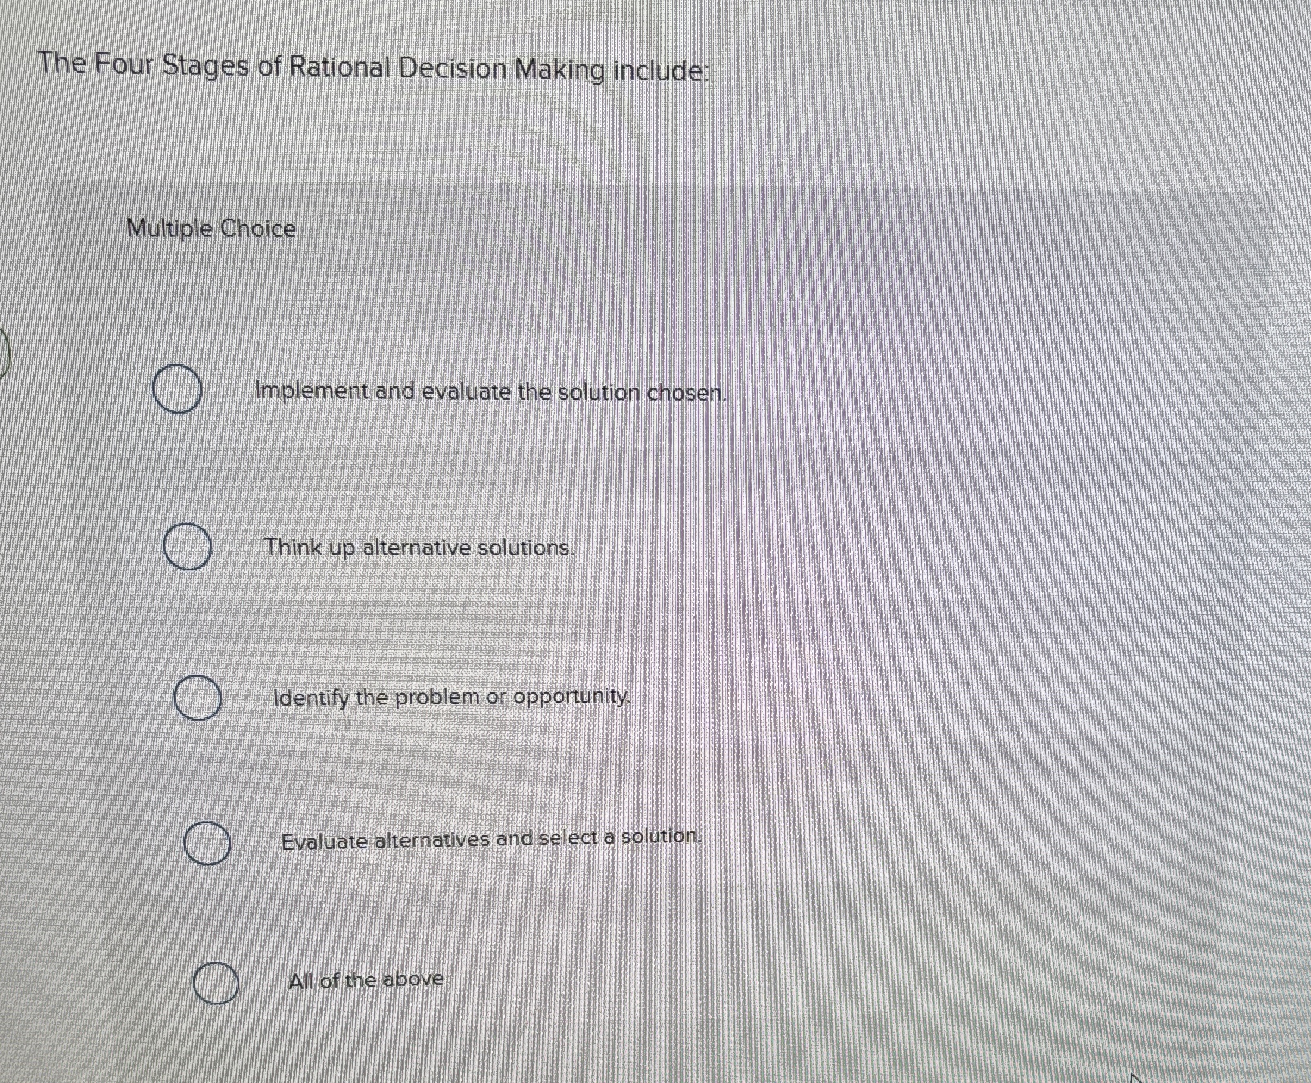Click 'Implement and evaluate the solution chosen' text
This screenshot has width=1311, height=1083.
(492, 392)
